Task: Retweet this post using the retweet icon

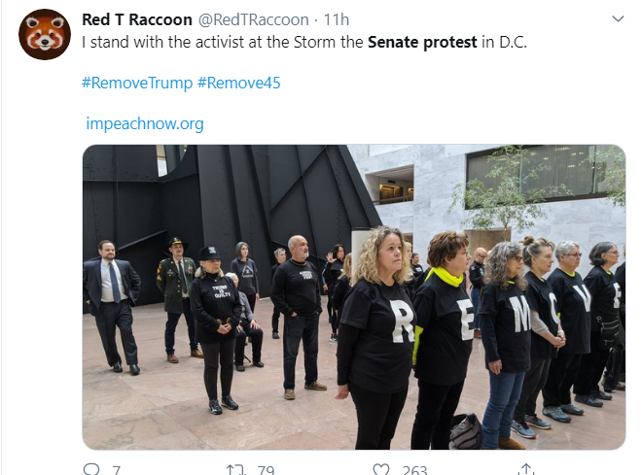Action: coord(236,469)
